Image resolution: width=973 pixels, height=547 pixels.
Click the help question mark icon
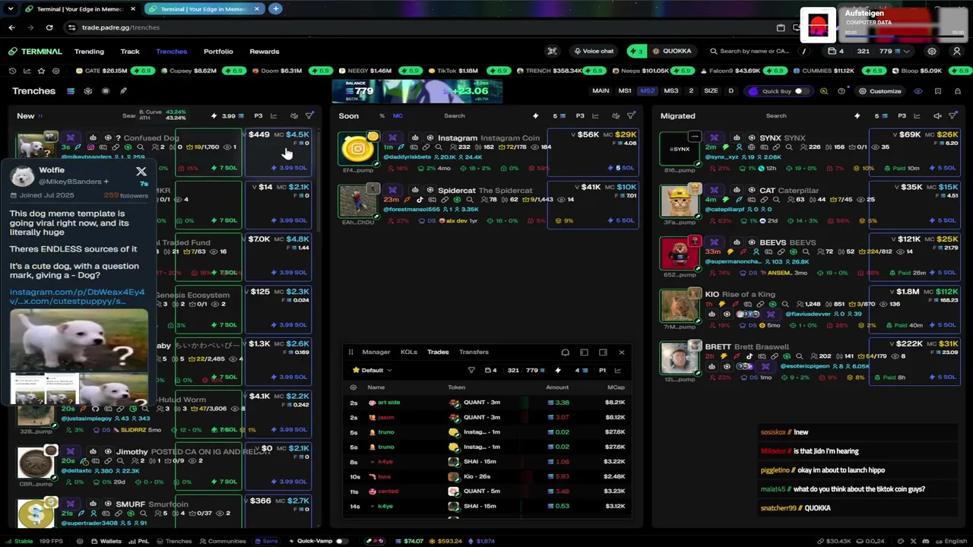pyautogui.click(x=841, y=91)
